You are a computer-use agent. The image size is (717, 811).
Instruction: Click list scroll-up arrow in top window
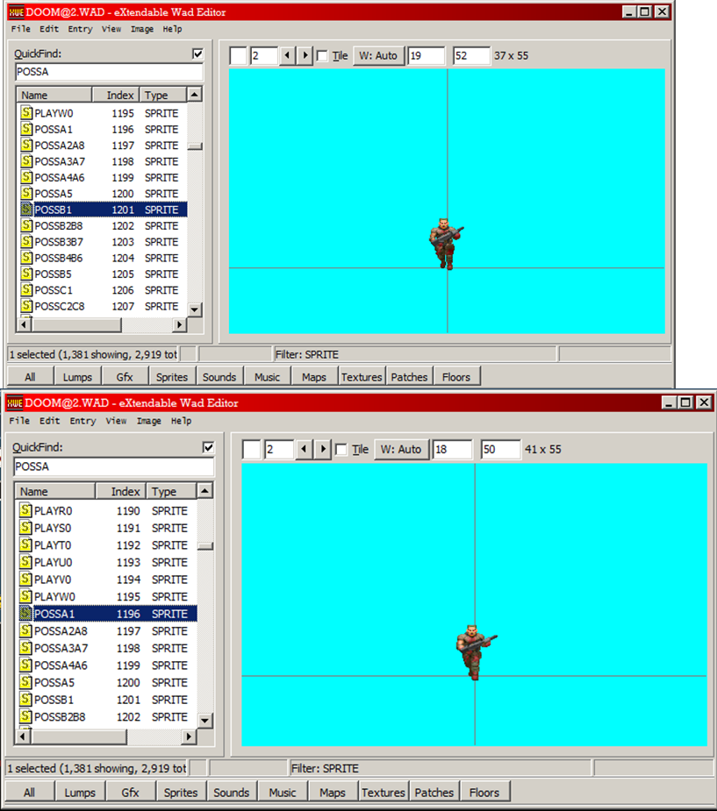pos(194,95)
